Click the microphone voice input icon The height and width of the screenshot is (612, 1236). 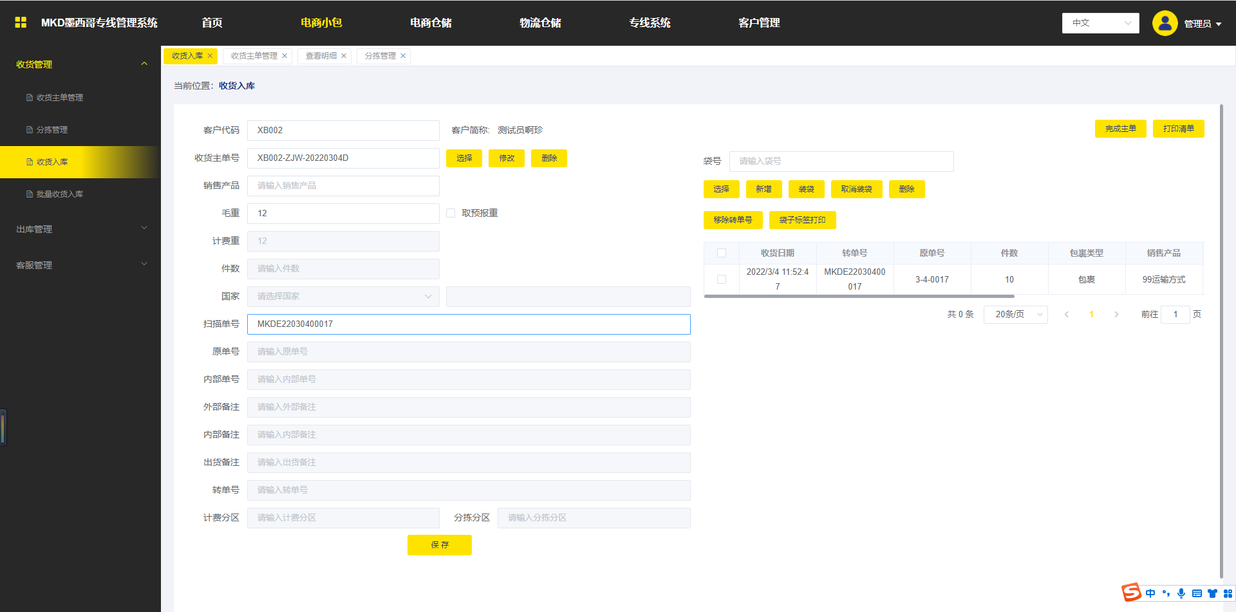(x=1181, y=593)
